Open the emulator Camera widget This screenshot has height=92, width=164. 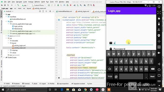[x=159, y=36]
